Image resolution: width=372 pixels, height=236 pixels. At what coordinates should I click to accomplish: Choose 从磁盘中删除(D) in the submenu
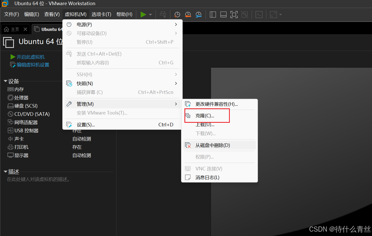point(219,145)
